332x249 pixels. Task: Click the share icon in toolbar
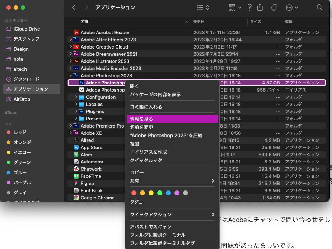coord(260,8)
